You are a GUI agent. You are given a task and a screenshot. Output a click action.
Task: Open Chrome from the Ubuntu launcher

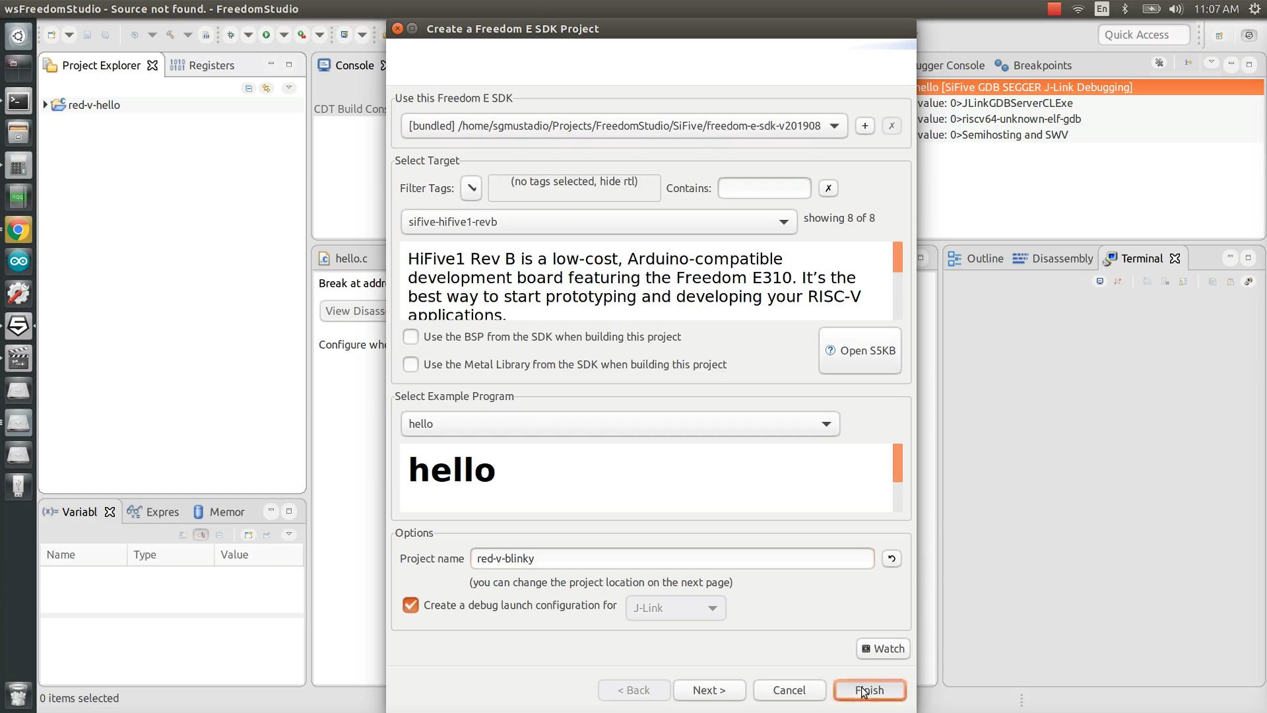pyautogui.click(x=18, y=230)
